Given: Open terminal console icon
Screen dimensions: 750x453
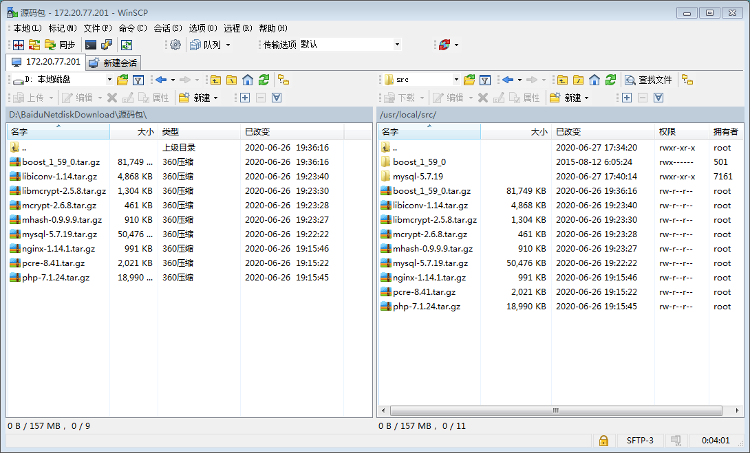Looking at the screenshot, I should [90, 45].
